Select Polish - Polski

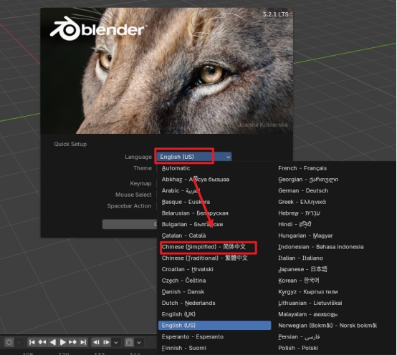(x=335, y=348)
